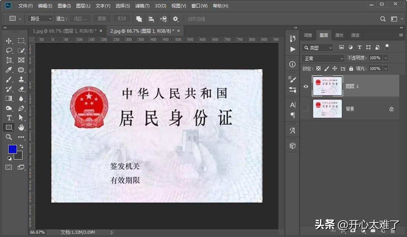Image resolution: width=407 pixels, height=237 pixels.
Task: Hide layer 图层 1 with eye icon
Action: [x=306, y=86]
